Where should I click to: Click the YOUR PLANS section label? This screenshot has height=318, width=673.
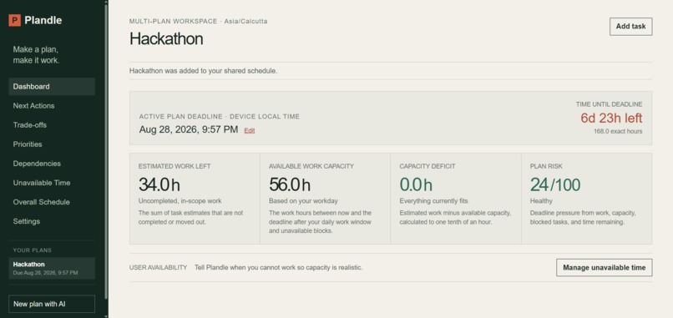pos(33,250)
